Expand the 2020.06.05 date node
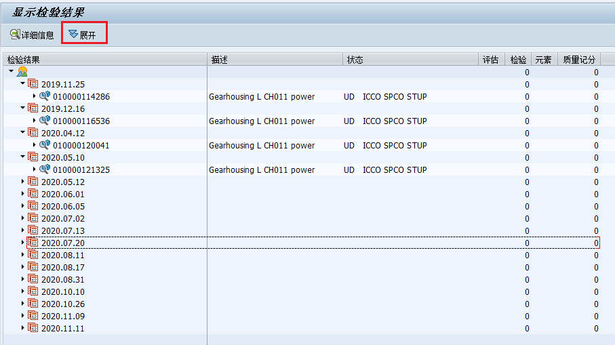Viewport: 615px width, 345px height. pyautogui.click(x=23, y=206)
